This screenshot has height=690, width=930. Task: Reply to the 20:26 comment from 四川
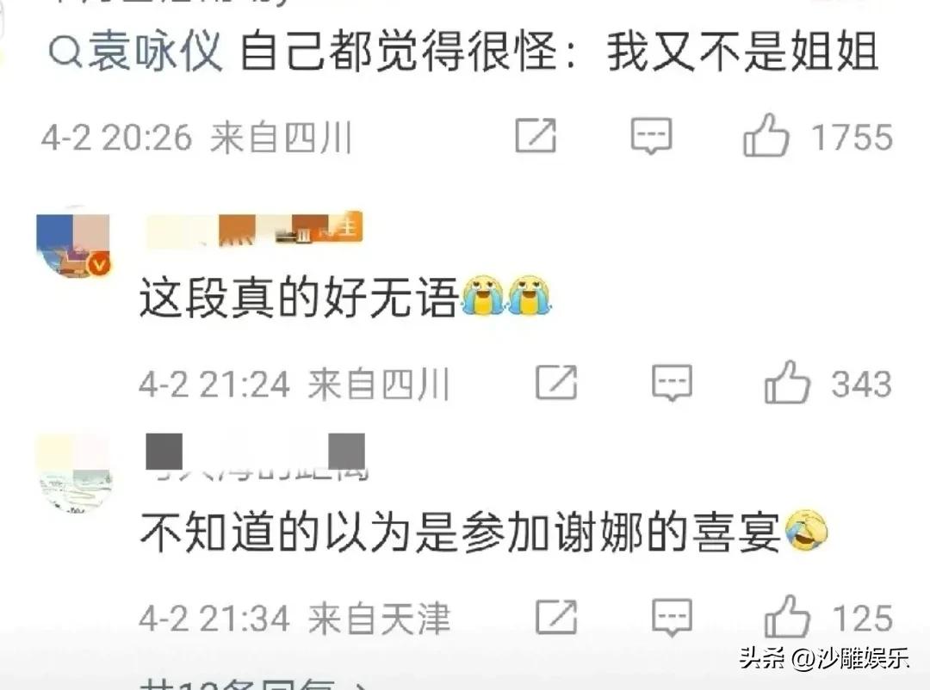click(x=651, y=136)
